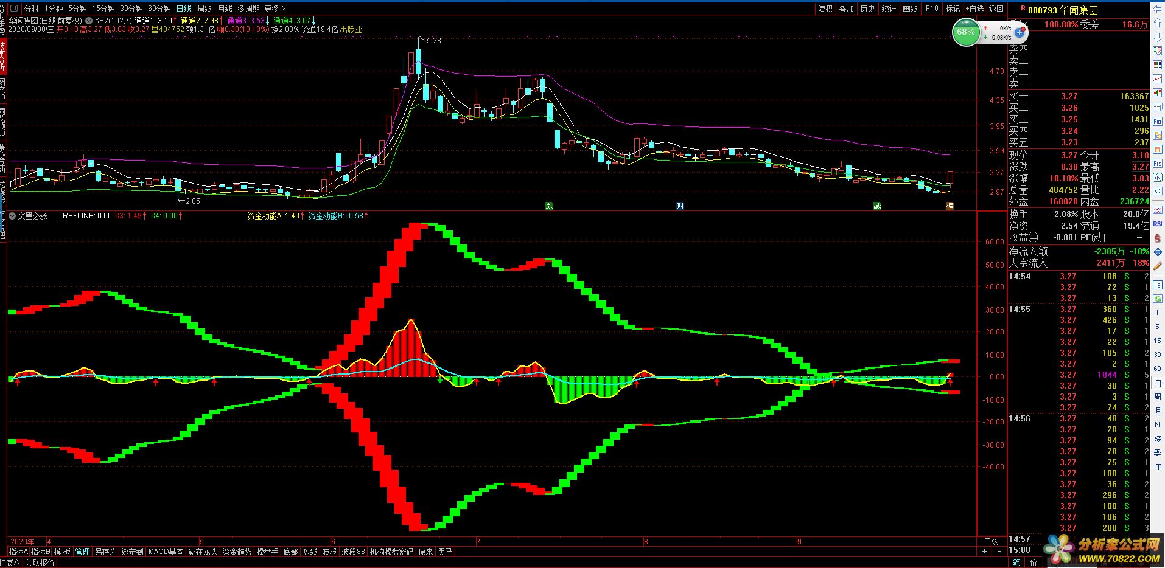Switch to 笔 tick tab bottom right

[1016, 563]
